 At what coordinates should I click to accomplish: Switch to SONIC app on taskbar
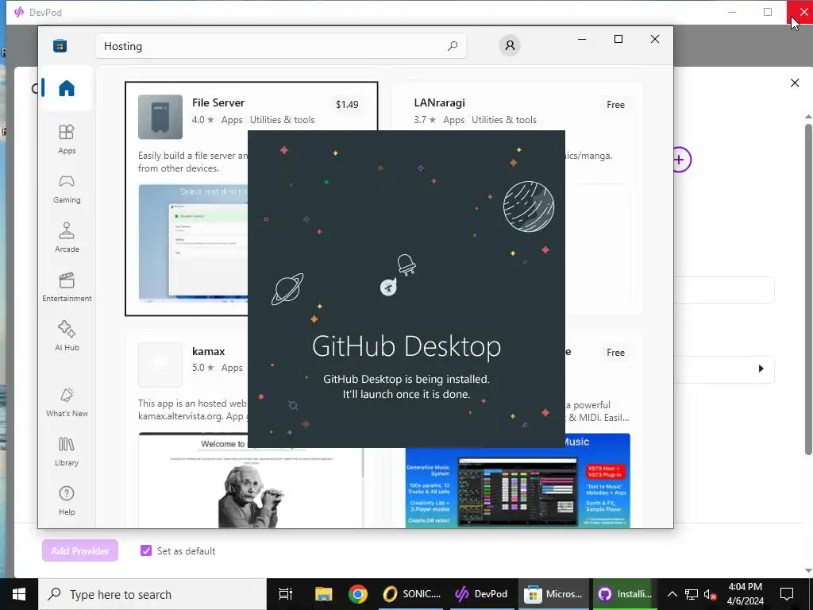point(411,594)
